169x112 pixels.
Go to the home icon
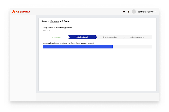[124, 12]
